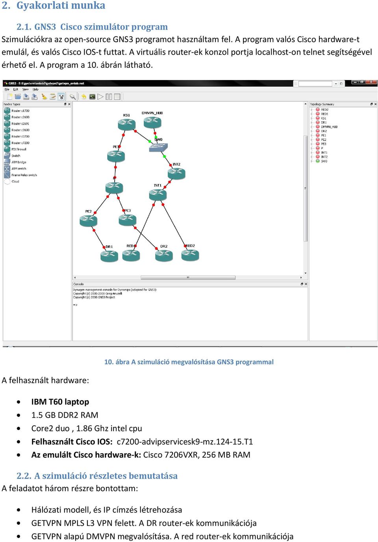Click the PE1 router on canvas
Screen dimensions: 378x542
click(x=116, y=156)
